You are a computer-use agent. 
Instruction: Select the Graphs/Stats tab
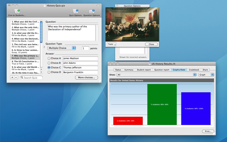click(179, 70)
